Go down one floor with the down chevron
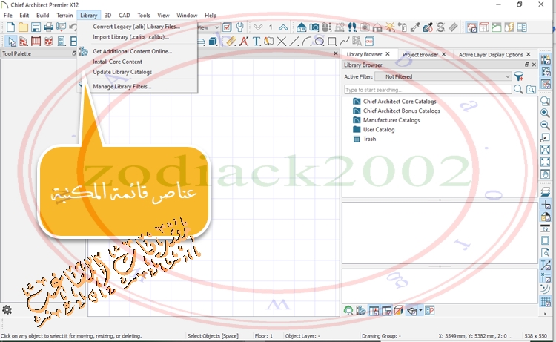The height and width of the screenshot is (342, 556). coord(258,27)
